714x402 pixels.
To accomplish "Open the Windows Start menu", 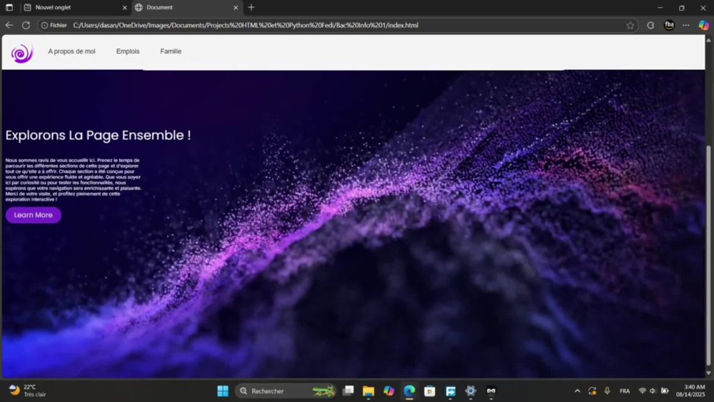I will [x=223, y=391].
